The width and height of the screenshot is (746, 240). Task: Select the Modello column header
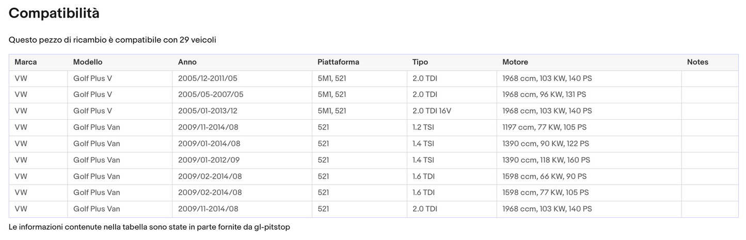88,62
